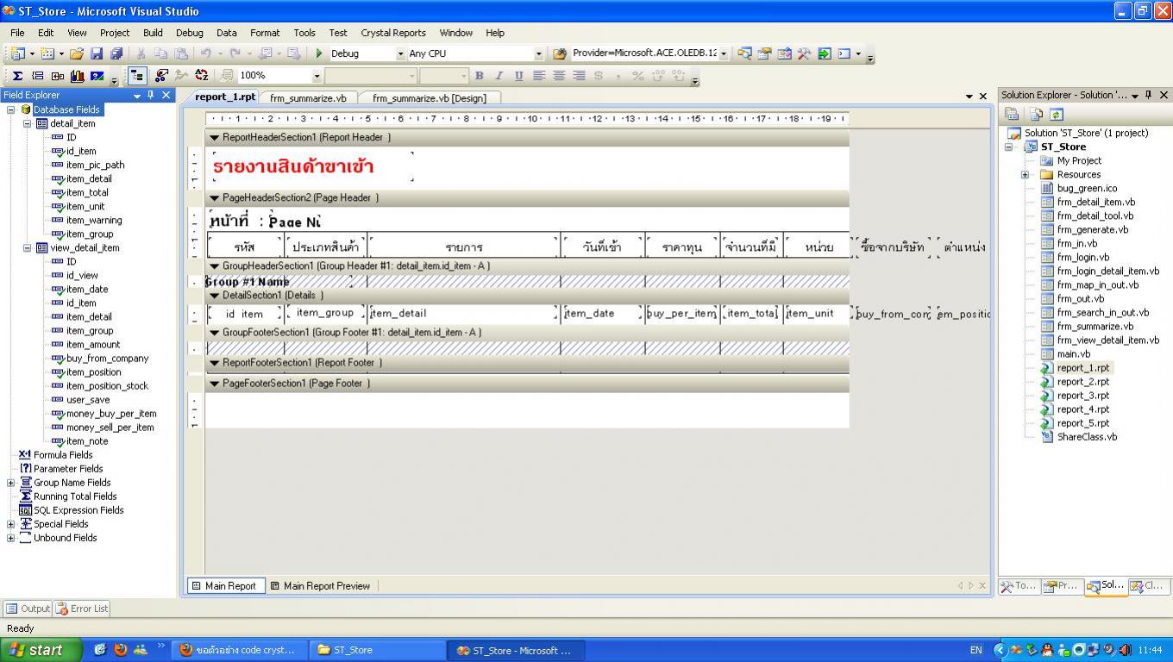This screenshot has width=1173, height=662.
Task: Click the Sort A-Z record sort icon
Action: 201,76
